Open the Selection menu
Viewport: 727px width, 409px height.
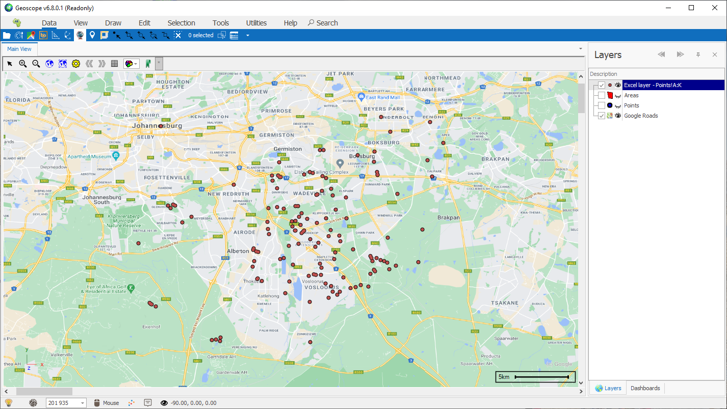[x=181, y=23]
